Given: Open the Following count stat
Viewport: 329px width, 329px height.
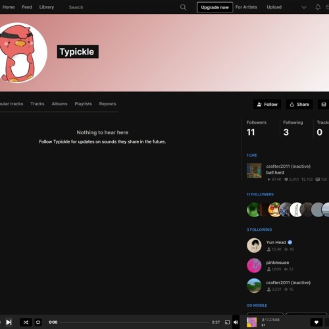Looking at the screenshot, I should point(293,129).
